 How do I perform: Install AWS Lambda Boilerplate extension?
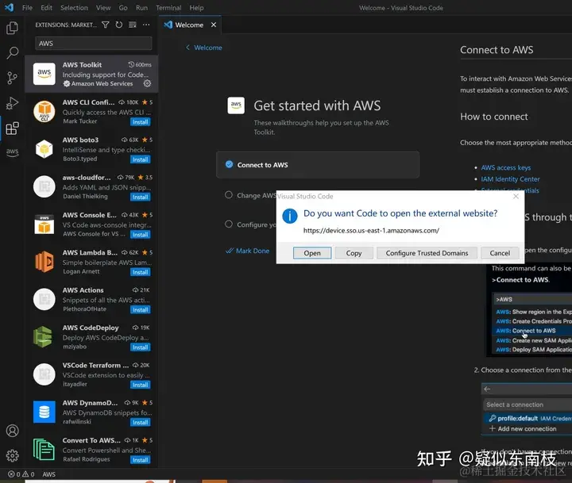coord(141,272)
